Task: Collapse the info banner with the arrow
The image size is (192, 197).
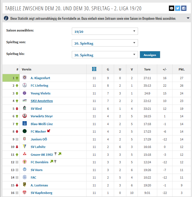Action: (x=188, y=18)
